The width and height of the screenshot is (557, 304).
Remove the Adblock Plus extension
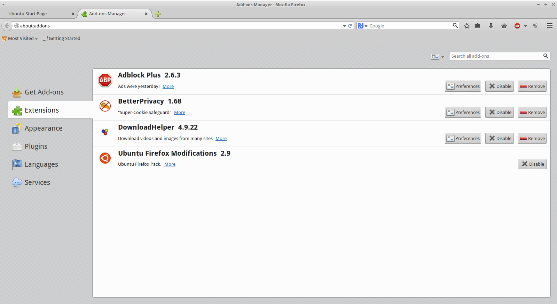[532, 86]
